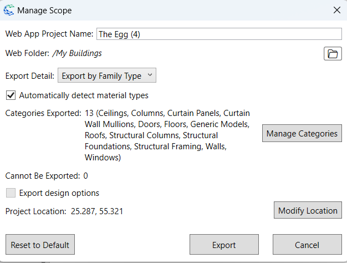Select the exported categories list text
This screenshot has height=263, width=347.
coord(166,135)
